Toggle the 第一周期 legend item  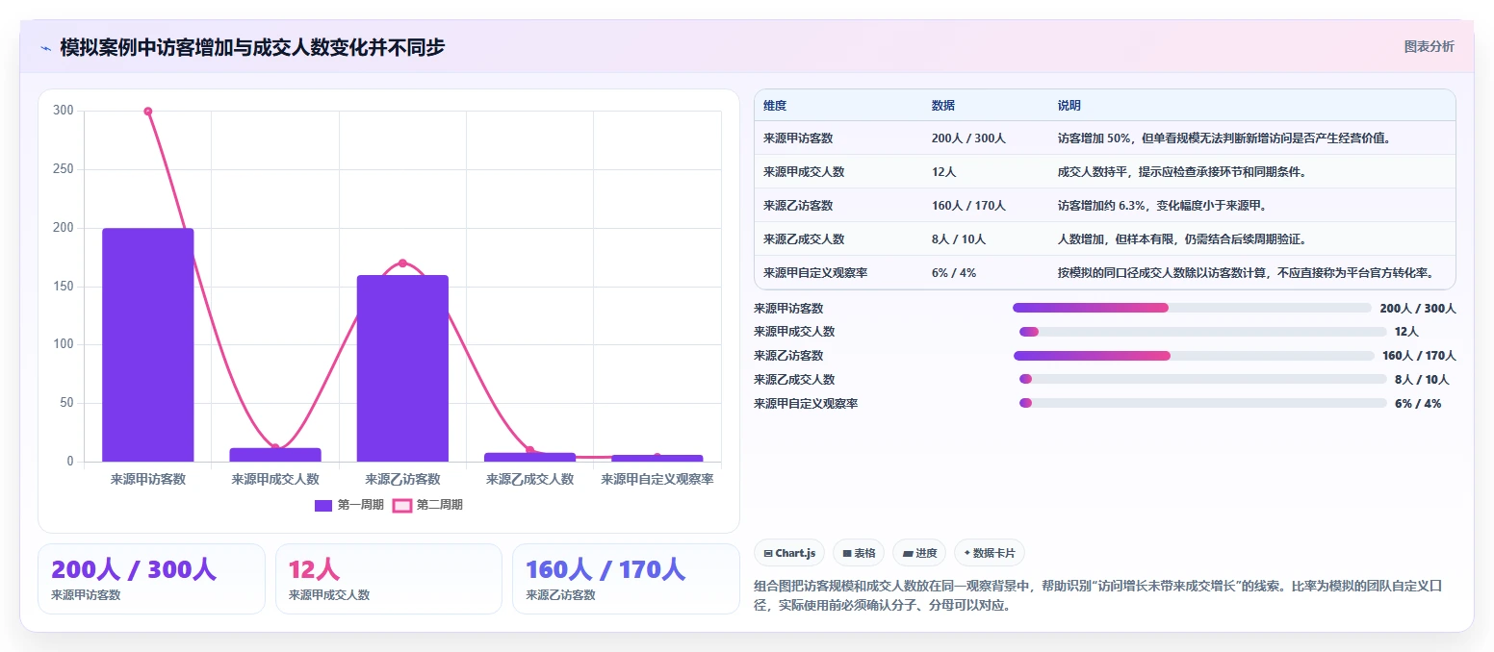pyautogui.click(x=349, y=505)
